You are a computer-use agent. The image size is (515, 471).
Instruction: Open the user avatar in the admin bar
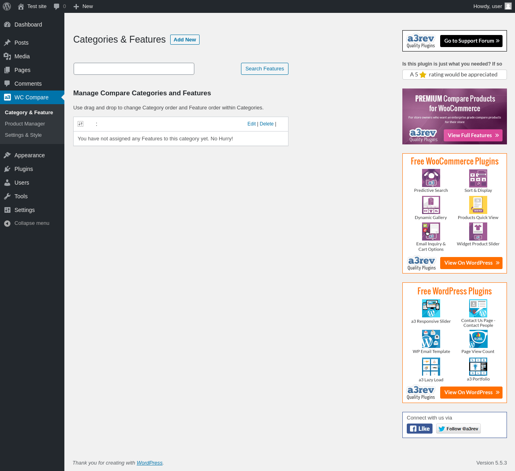[x=508, y=6]
